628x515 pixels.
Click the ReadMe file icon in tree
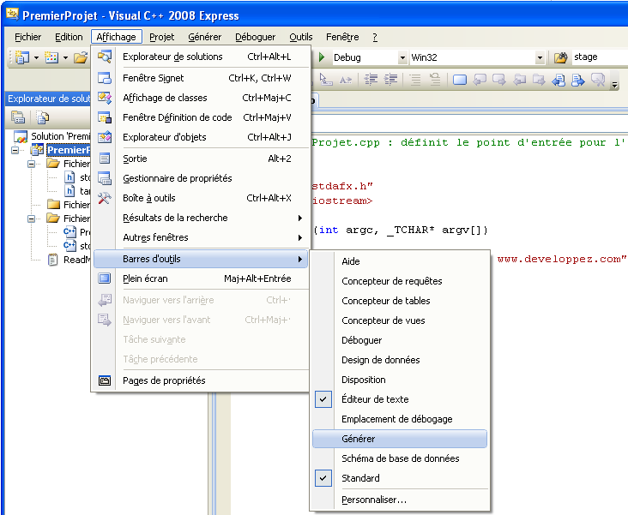[x=53, y=260]
